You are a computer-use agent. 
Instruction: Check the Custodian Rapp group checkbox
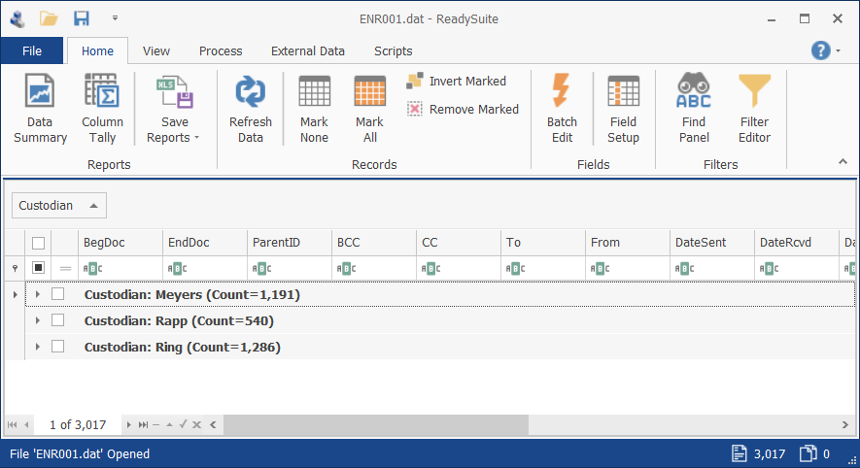pyautogui.click(x=57, y=320)
